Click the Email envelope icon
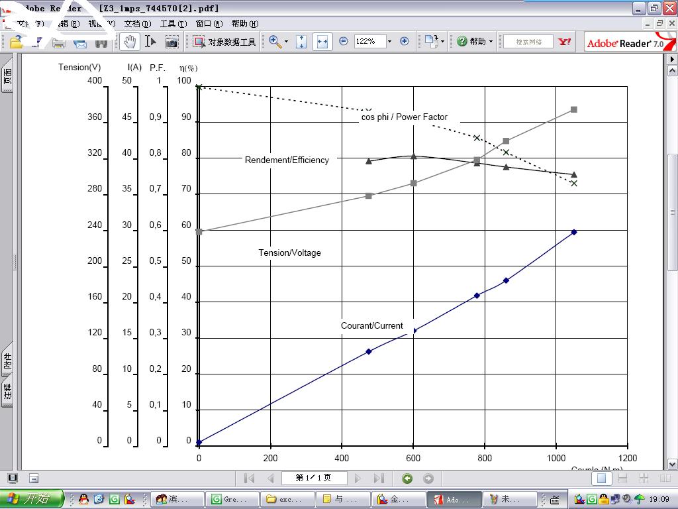This screenshot has height=509, width=678. 80,42
